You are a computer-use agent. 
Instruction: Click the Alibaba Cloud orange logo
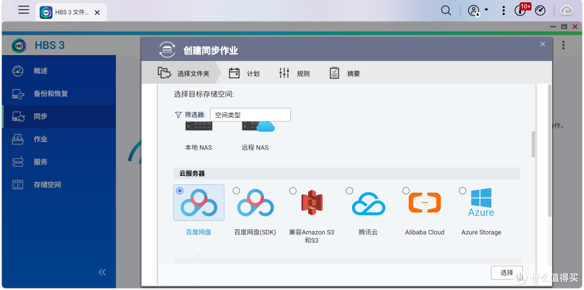coord(424,203)
